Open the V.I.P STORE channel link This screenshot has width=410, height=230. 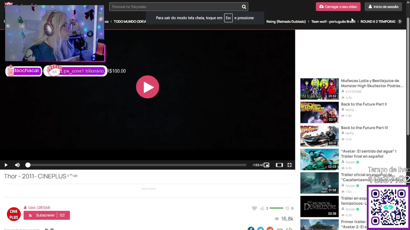pyautogui.click(x=353, y=92)
